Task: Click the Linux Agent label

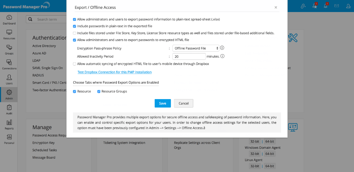Action: pos(253,160)
